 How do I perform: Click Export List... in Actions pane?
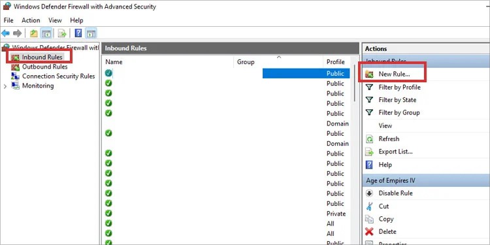395,152
